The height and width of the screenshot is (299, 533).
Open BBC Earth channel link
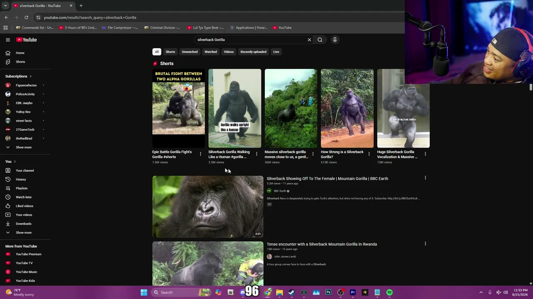click(x=280, y=191)
